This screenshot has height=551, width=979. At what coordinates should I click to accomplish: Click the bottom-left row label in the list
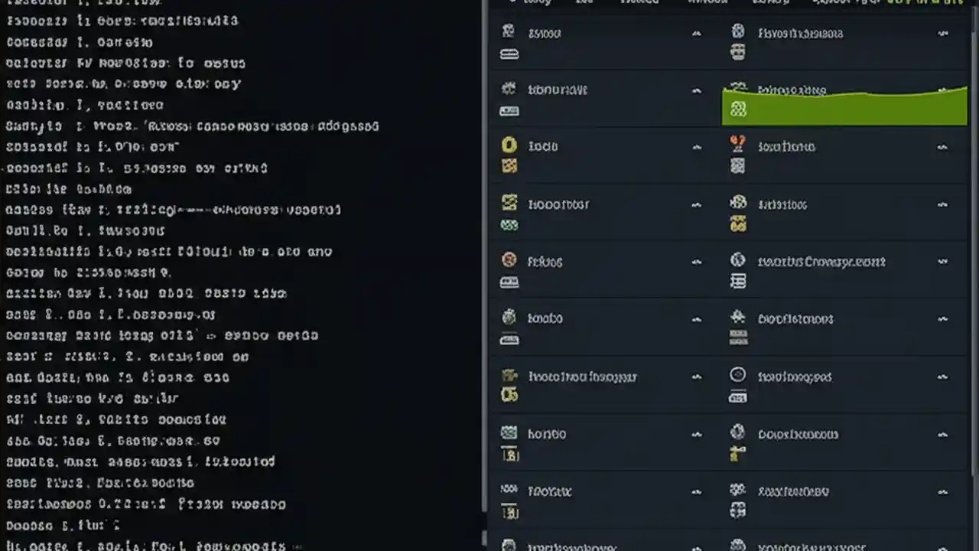click(x=571, y=546)
